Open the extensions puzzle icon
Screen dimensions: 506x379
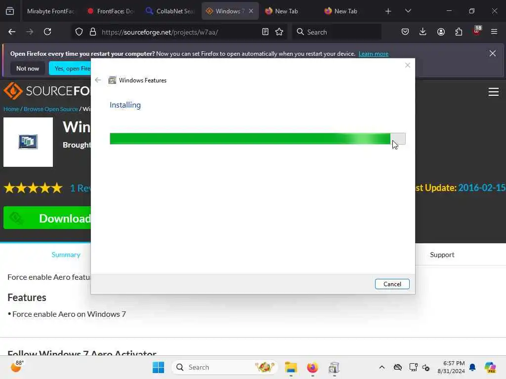click(459, 32)
